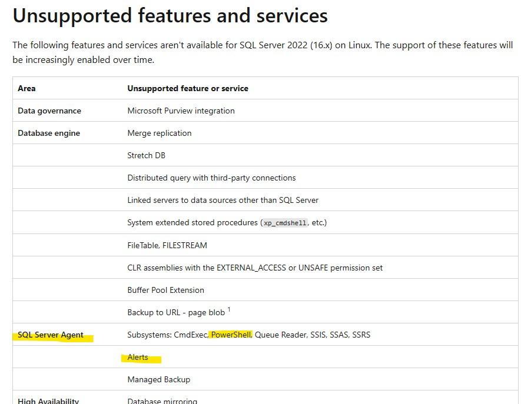This screenshot has height=404, width=521.
Task: Click the highlighted "Alerts" entry
Action: [x=138, y=357]
